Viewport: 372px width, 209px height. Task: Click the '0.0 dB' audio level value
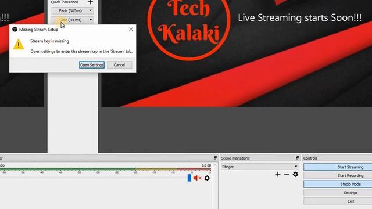click(x=206, y=165)
